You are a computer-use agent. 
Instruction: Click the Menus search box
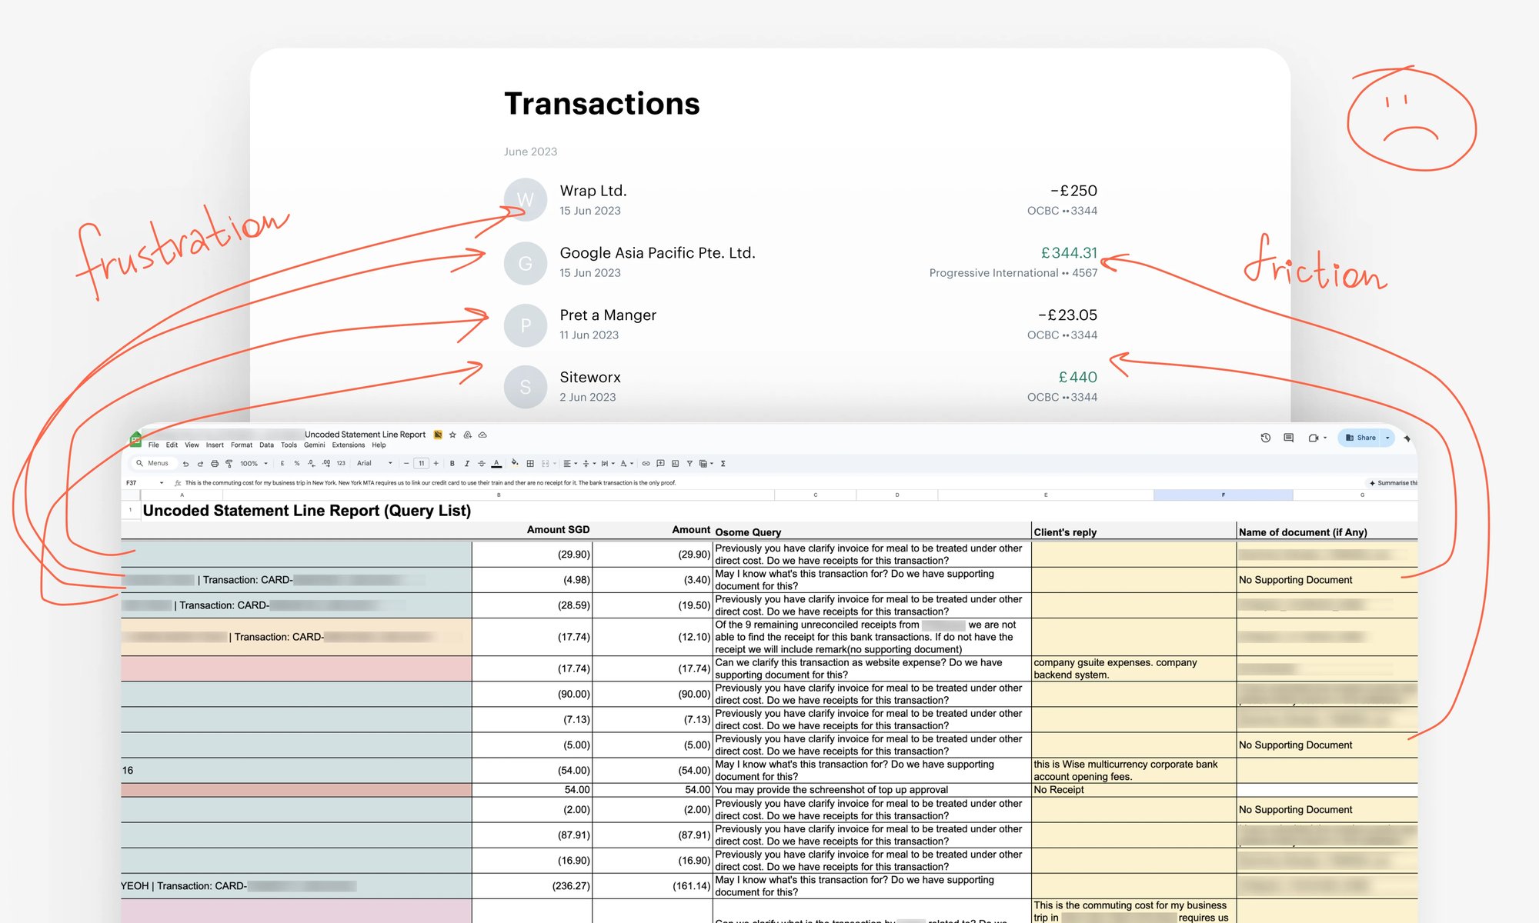(x=154, y=463)
